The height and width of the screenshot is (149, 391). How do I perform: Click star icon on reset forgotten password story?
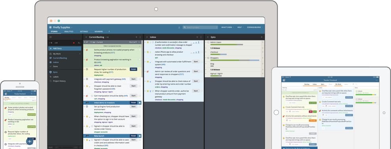87,86
